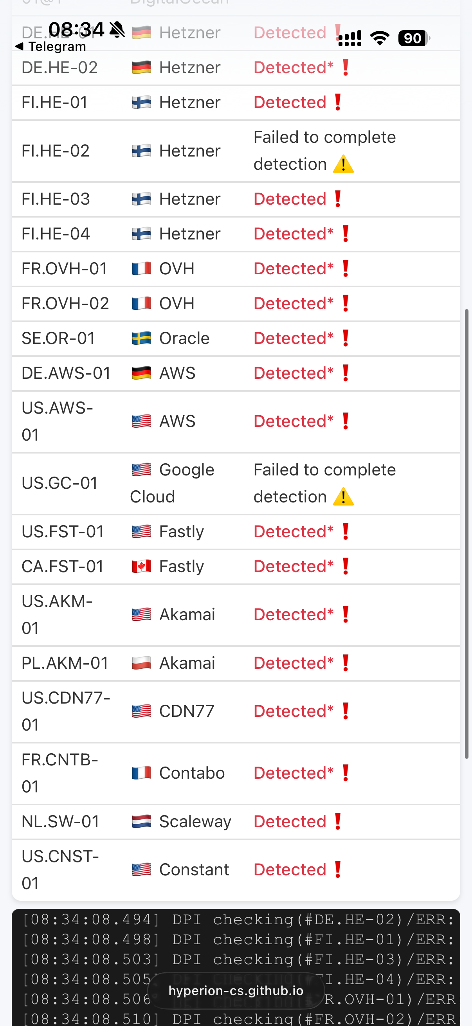The width and height of the screenshot is (472, 1026).
Task: Tap the Dutch flag beside Scaleway
Action: click(141, 821)
